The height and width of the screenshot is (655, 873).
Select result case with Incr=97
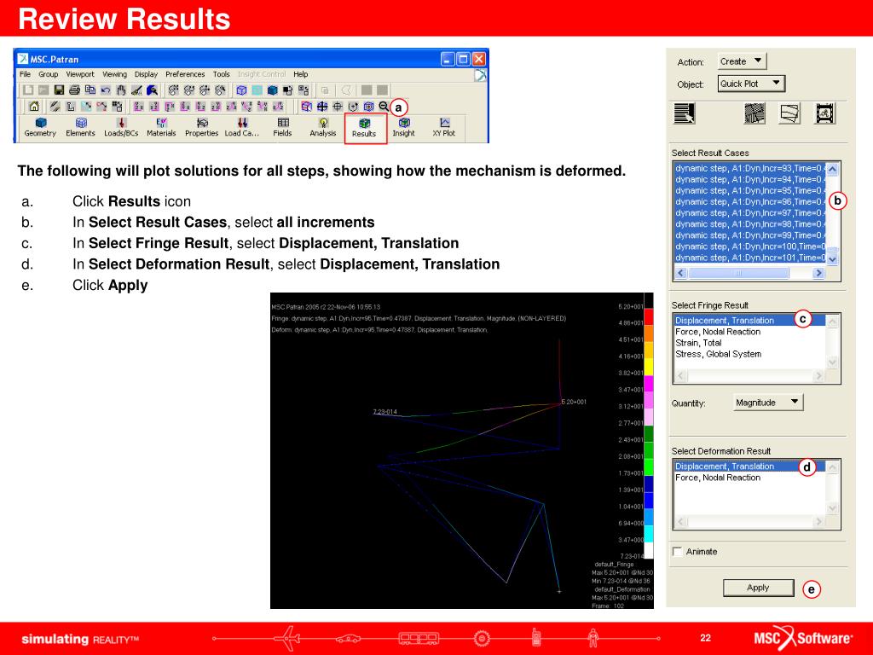pos(749,212)
